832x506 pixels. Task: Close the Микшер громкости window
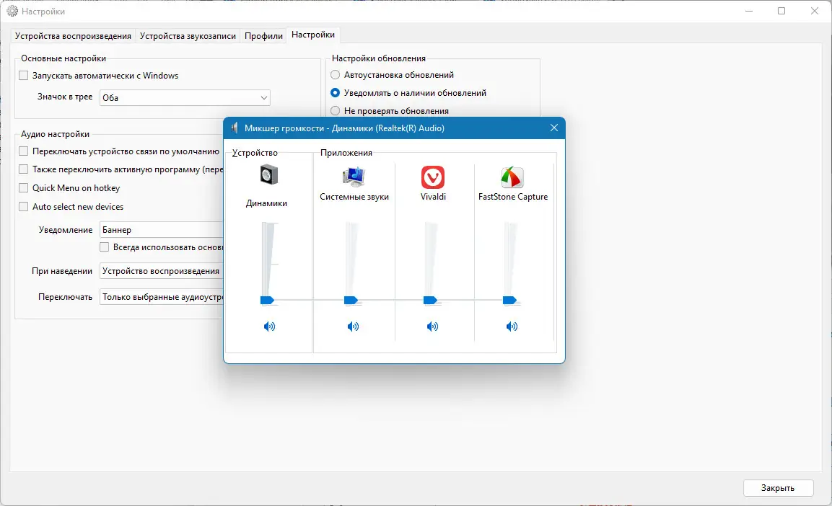[x=554, y=128]
